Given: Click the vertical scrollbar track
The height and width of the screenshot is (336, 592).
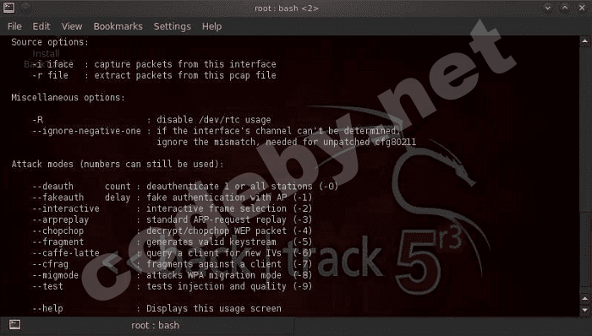Looking at the screenshot, I should (x=585, y=170).
